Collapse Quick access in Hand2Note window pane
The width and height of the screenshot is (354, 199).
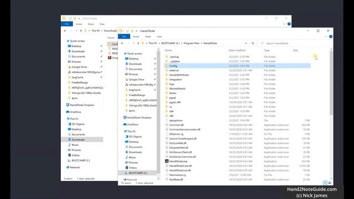pos(125,54)
